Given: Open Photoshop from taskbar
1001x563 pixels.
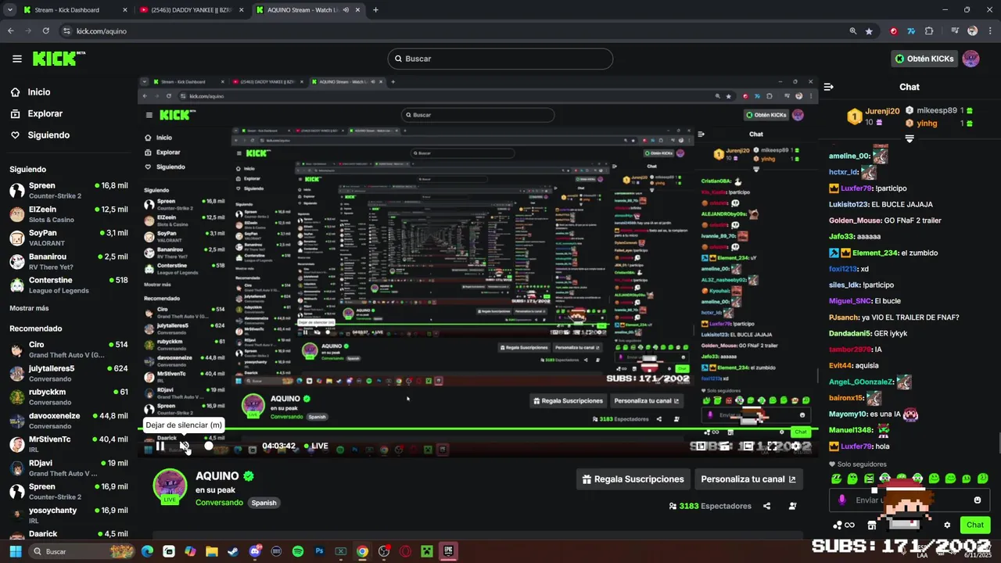Looking at the screenshot, I should click(319, 551).
